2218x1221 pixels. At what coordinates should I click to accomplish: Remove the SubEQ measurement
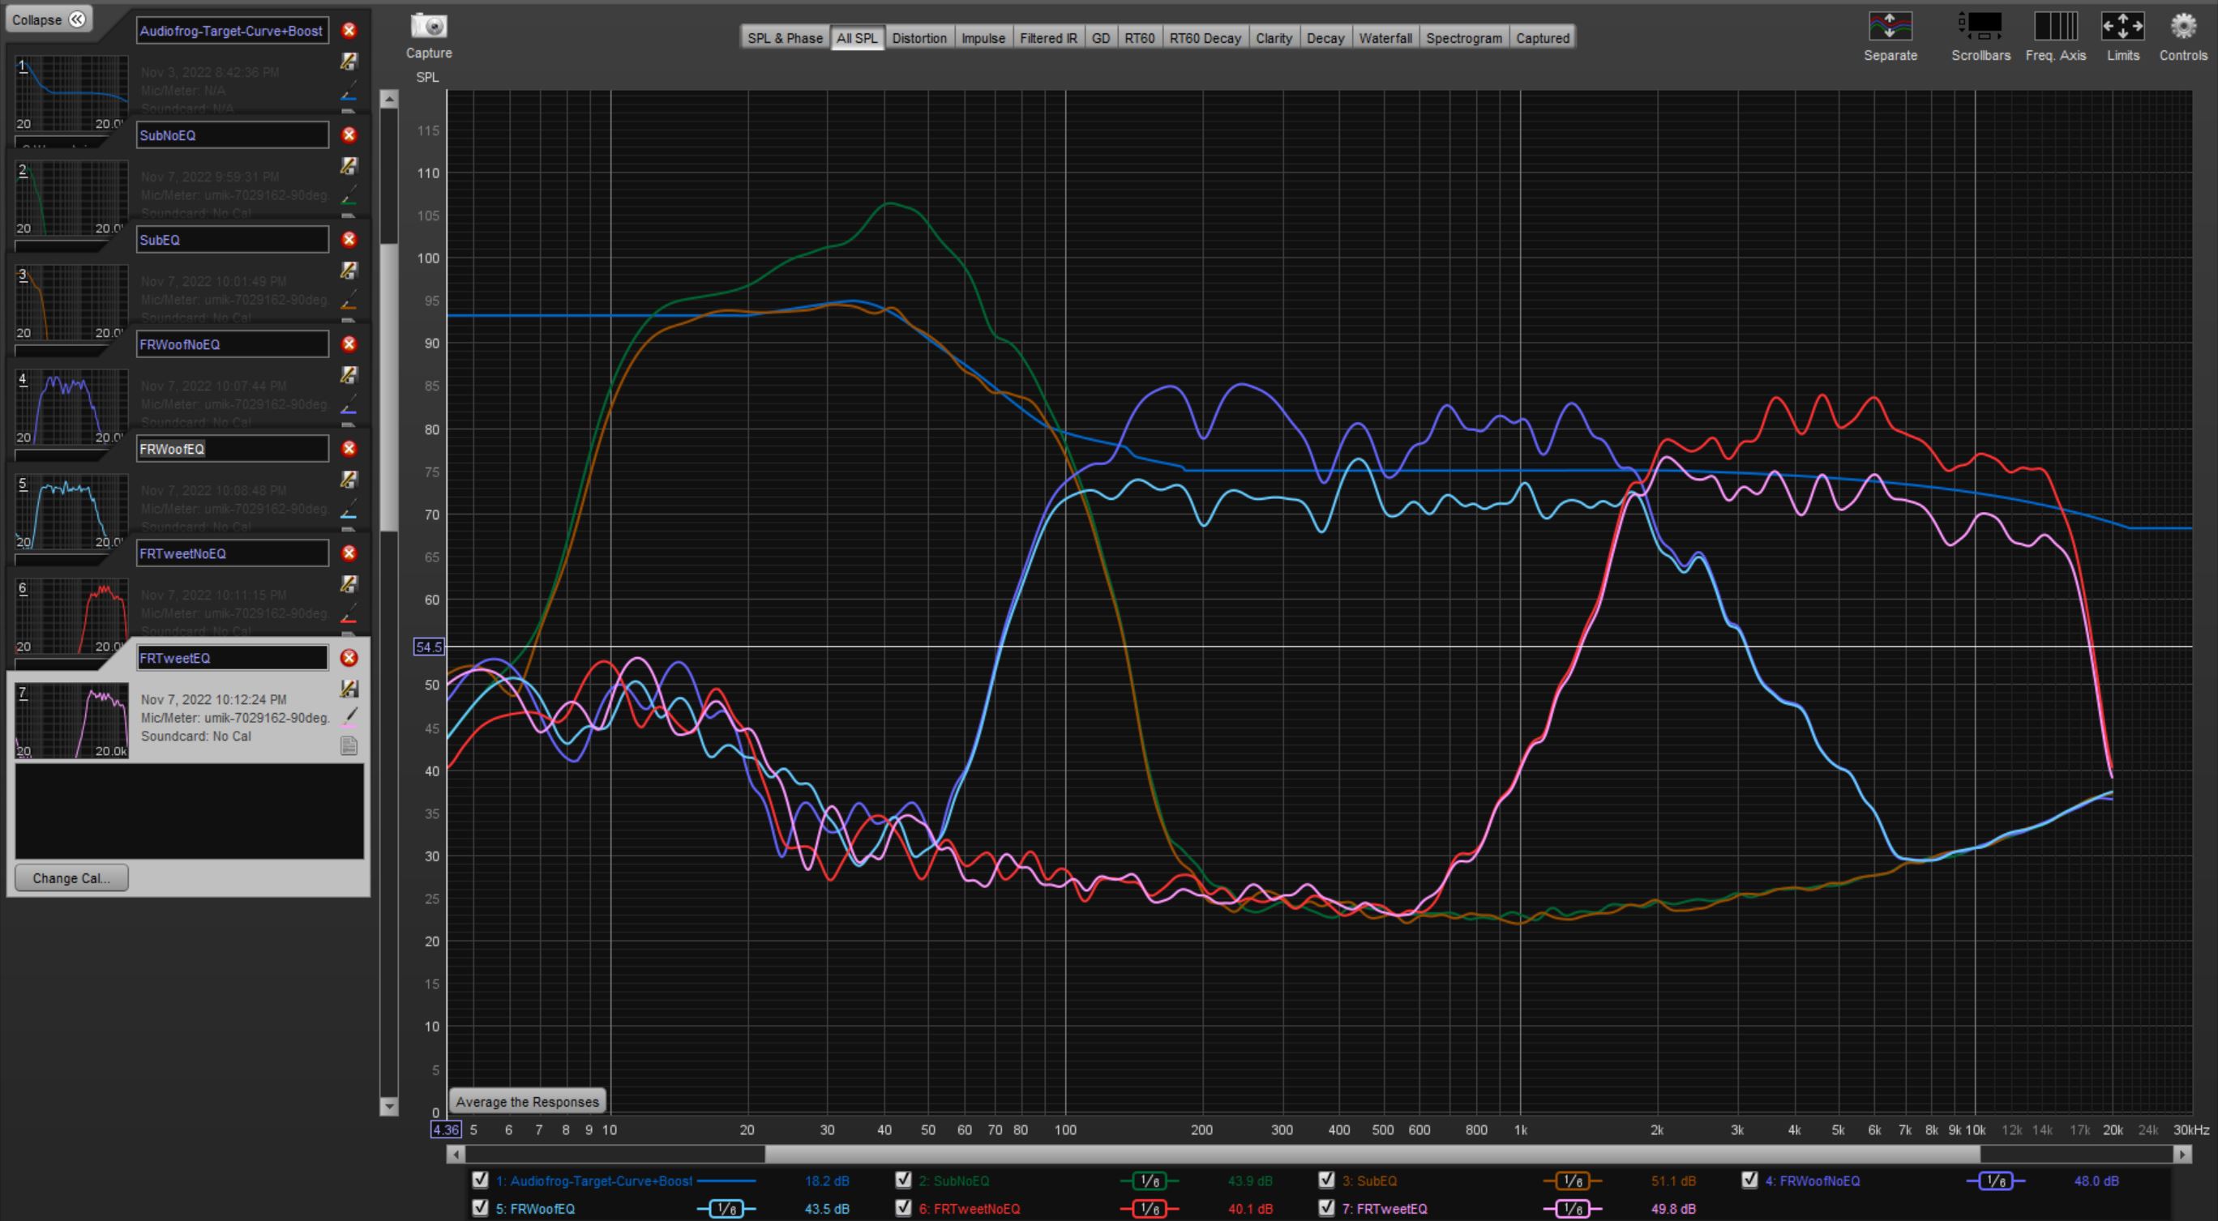click(x=349, y=239)
